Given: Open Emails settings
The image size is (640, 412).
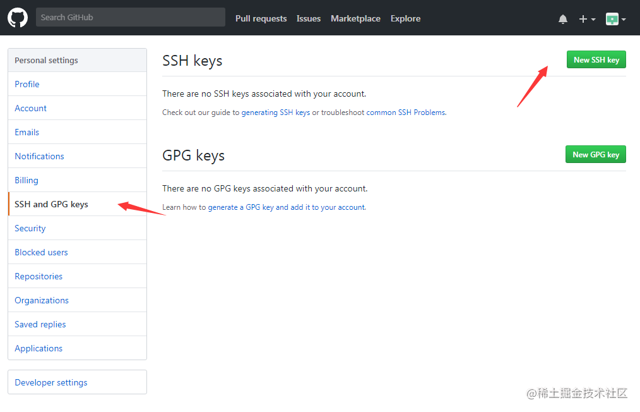Looking at the screenshot, I should click(x=77, y=133).
